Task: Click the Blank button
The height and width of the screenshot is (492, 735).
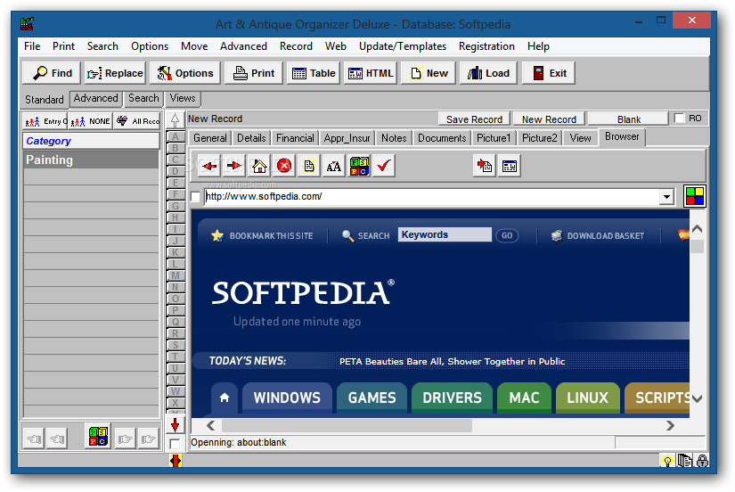Action: coord(629,119)
